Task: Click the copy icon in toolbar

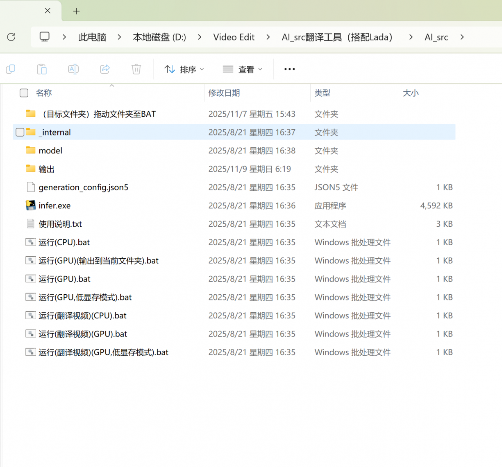Action: 11,69
